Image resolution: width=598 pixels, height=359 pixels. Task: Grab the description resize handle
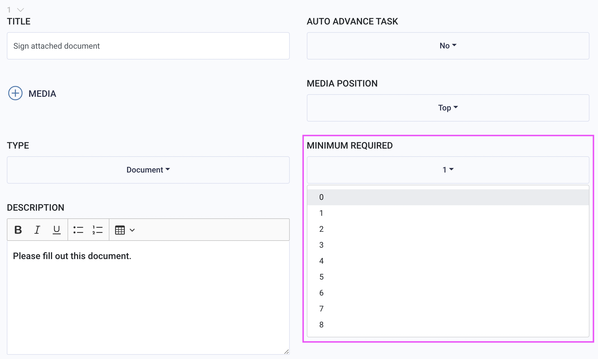tap(287, 352)
